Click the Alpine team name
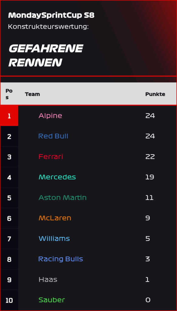The width and height of the screenshot is (177, 311). [50, 116]
